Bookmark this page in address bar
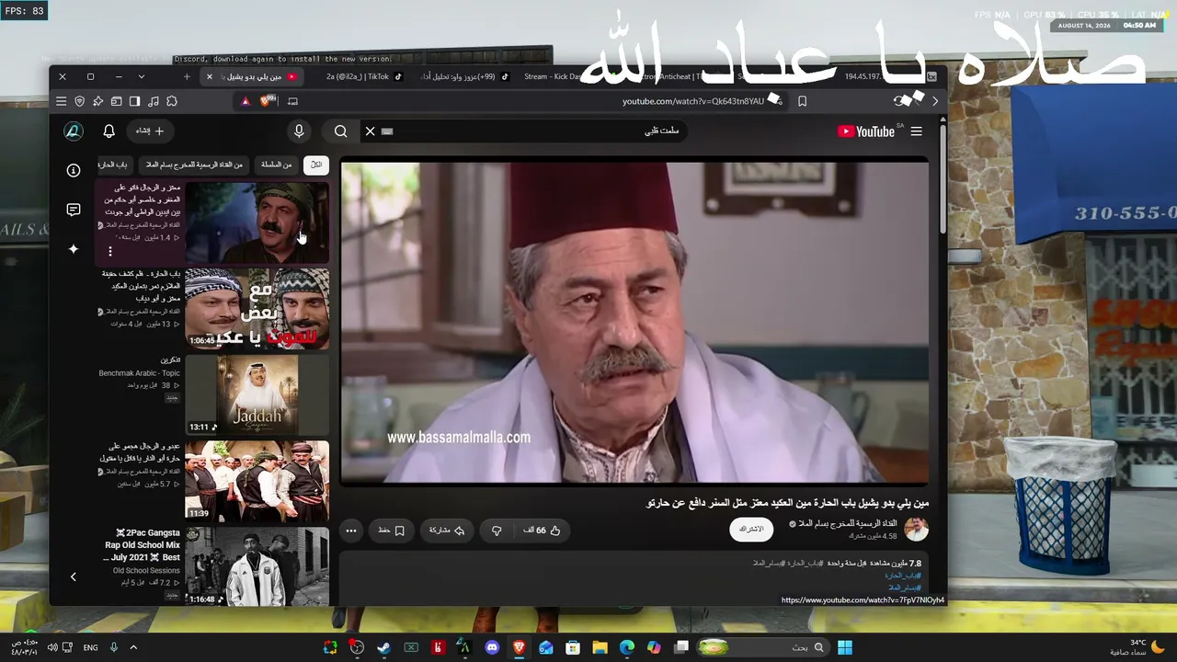This screenshot has height=662, width=1177. coord(802,101)
